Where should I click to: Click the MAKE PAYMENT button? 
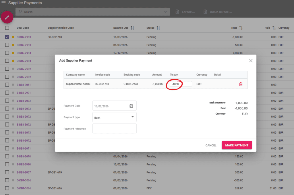click(x=237, y=145)
